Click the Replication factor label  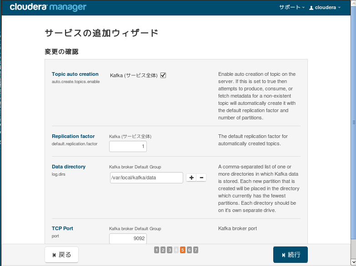73,136
